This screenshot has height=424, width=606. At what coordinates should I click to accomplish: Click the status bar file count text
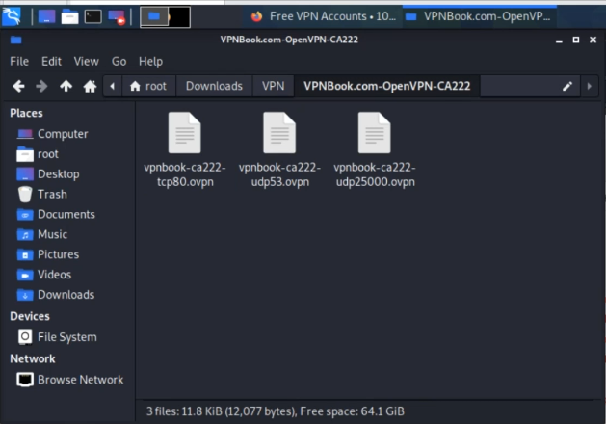coord(276,411)
